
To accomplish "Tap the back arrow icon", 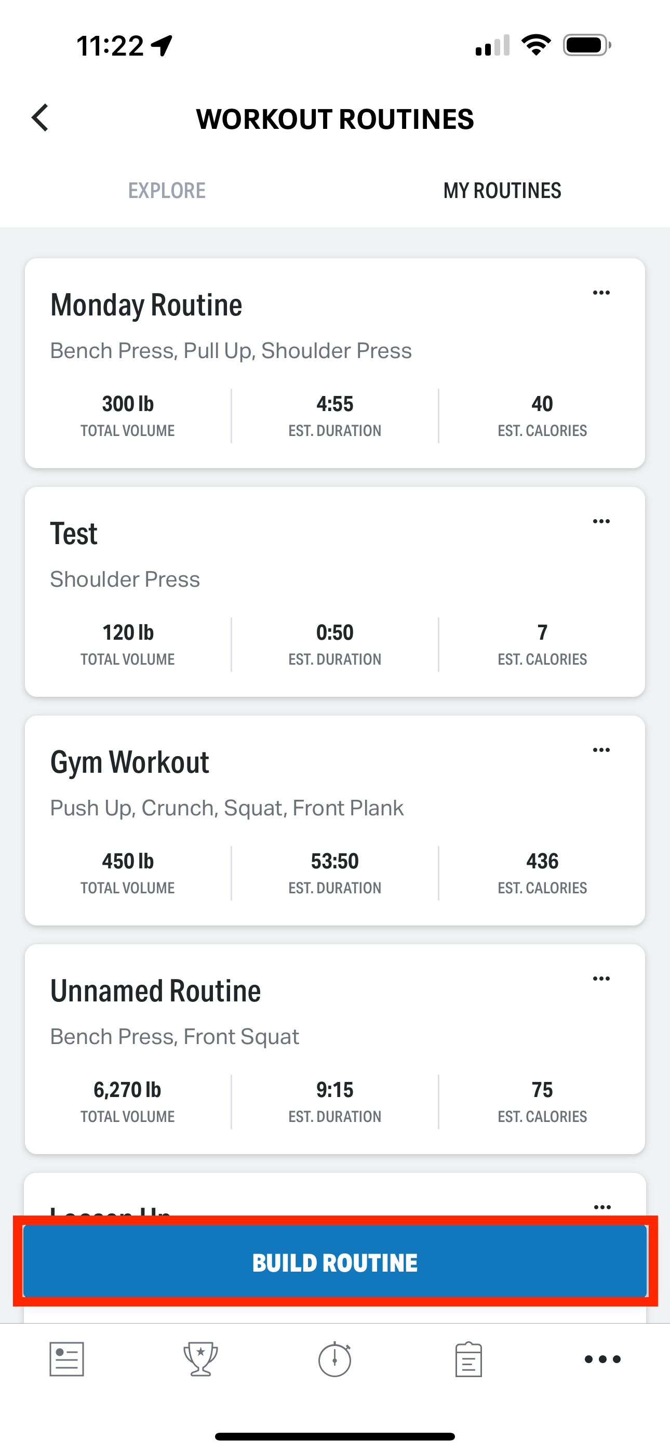I will 41,118.
